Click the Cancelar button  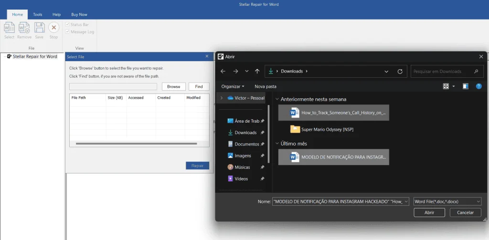tap(465, 213)
